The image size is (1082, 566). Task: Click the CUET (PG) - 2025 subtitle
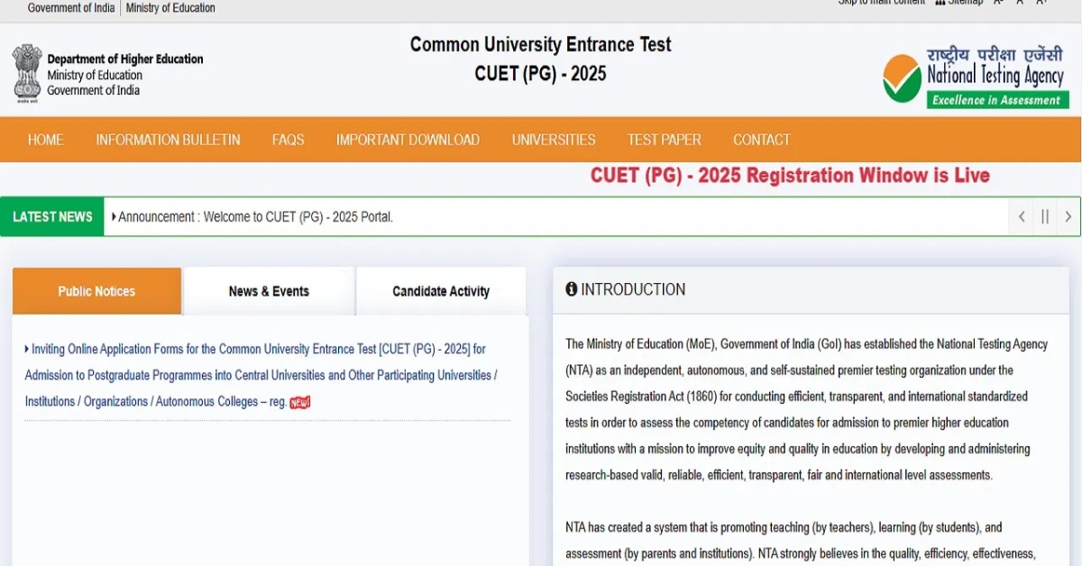tap(541, 74)
